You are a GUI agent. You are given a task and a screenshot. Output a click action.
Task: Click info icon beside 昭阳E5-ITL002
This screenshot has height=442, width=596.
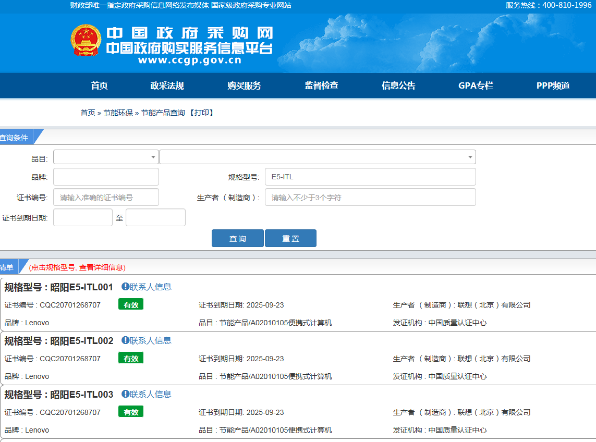[x=126, y=340]
